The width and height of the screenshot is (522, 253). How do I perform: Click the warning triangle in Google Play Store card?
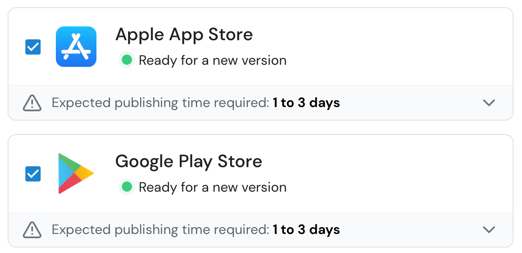[x=32, y=230]
